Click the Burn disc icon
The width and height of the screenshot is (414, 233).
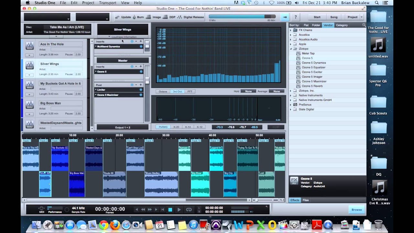[x=134, y=17]
